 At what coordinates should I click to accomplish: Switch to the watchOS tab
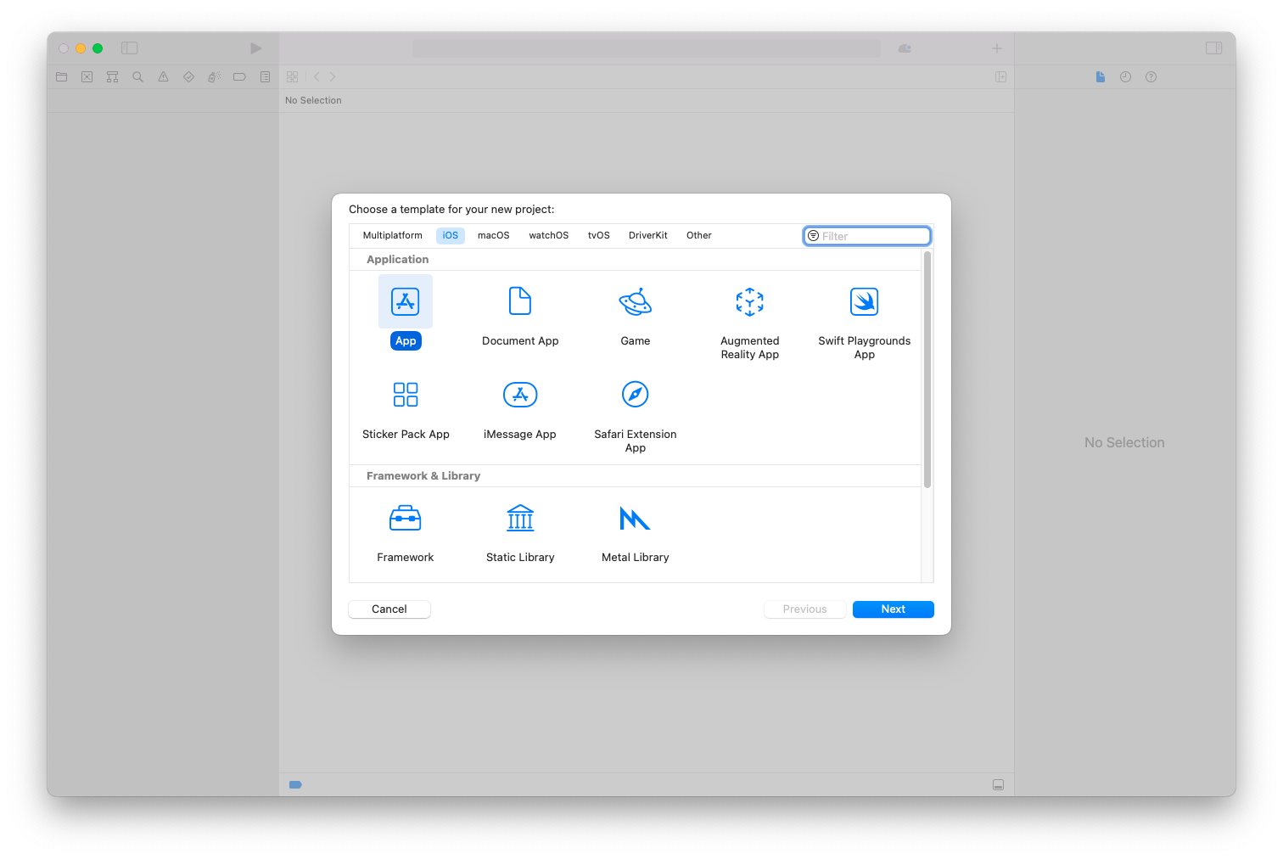click(548, 235)
